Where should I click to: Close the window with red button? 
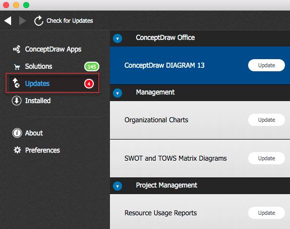[x=6, y=5]
